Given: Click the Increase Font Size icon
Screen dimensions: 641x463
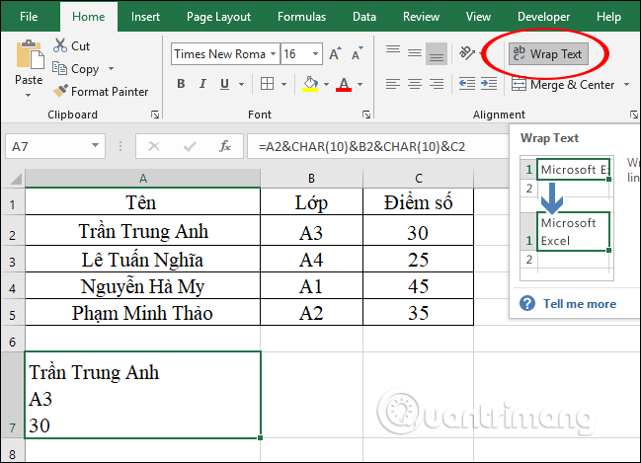Looking at the screenshot, I should point(336,54).
